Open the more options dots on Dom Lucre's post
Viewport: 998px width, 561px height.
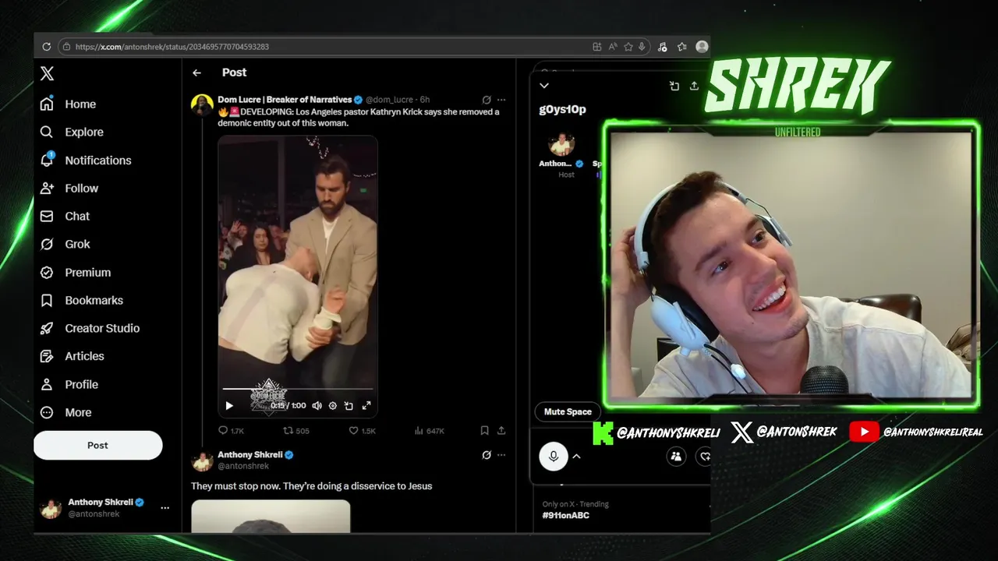click(x=501, y=100)
